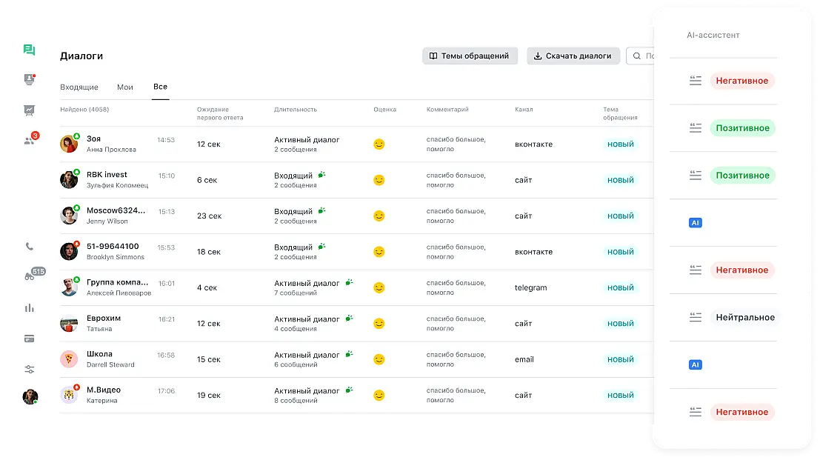Viewport: 820px width, 460px height.
Task: Open the billing card icon in sidebar
Action: tap(30, 339)
